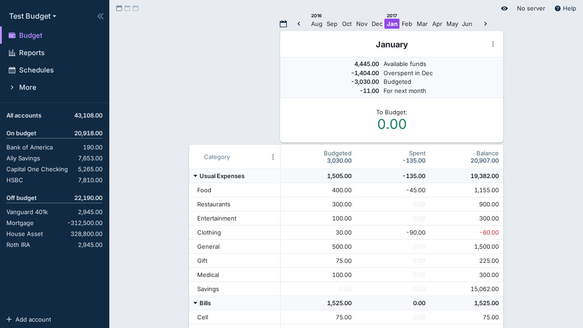This screenshot has width=583, height=328.
Task: Open January summary three-dot menu
Action: [493, 44]
